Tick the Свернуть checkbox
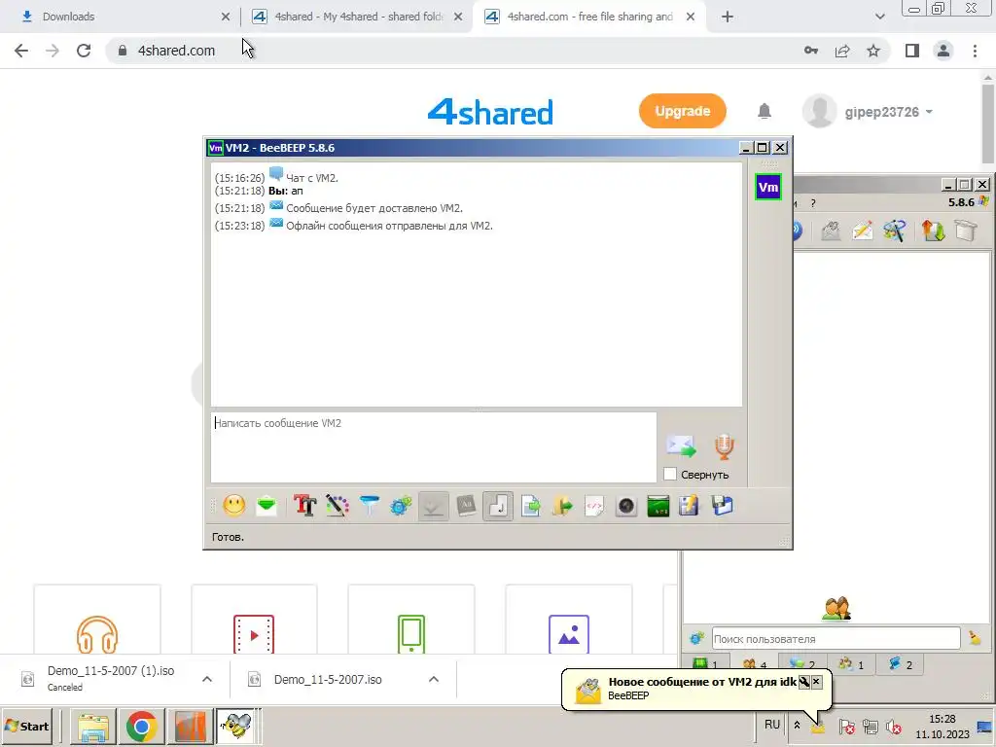996x747 pixels. click(669, 474)
